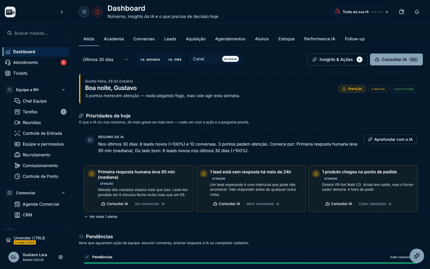Click the Atenção status badge

(x=352, y=89)
